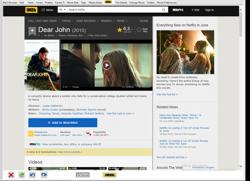The height and width of the screenshot is (181, 250).
Task: Click the Add to Watchlist button
Action: [63, 122]
